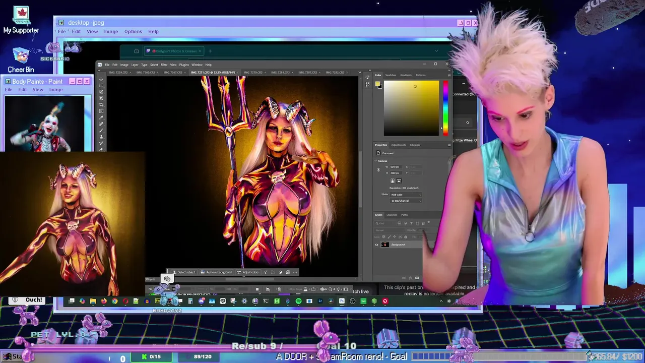Select the Quick Selection tool
645x363 pixels.
pos(101,92)
